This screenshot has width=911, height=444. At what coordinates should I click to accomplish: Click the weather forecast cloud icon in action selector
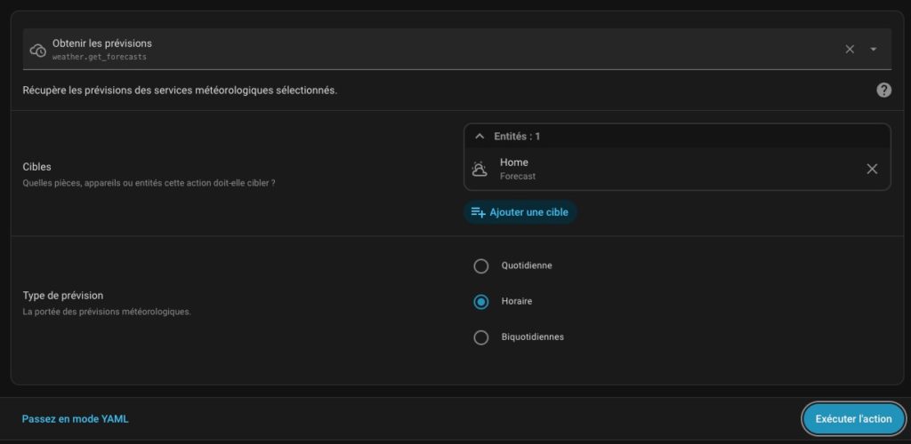pyautogui.click(x=38, y=50)
